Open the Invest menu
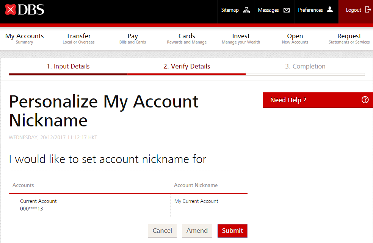This screenshot has width=373, height=243. [241, 39]
